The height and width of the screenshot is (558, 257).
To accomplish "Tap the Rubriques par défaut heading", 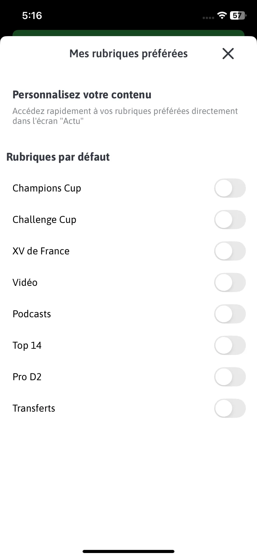I will click(58, 157).
